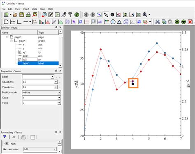Click the Filter data funnel icon
195x154 pixels.
click(70, 14)
